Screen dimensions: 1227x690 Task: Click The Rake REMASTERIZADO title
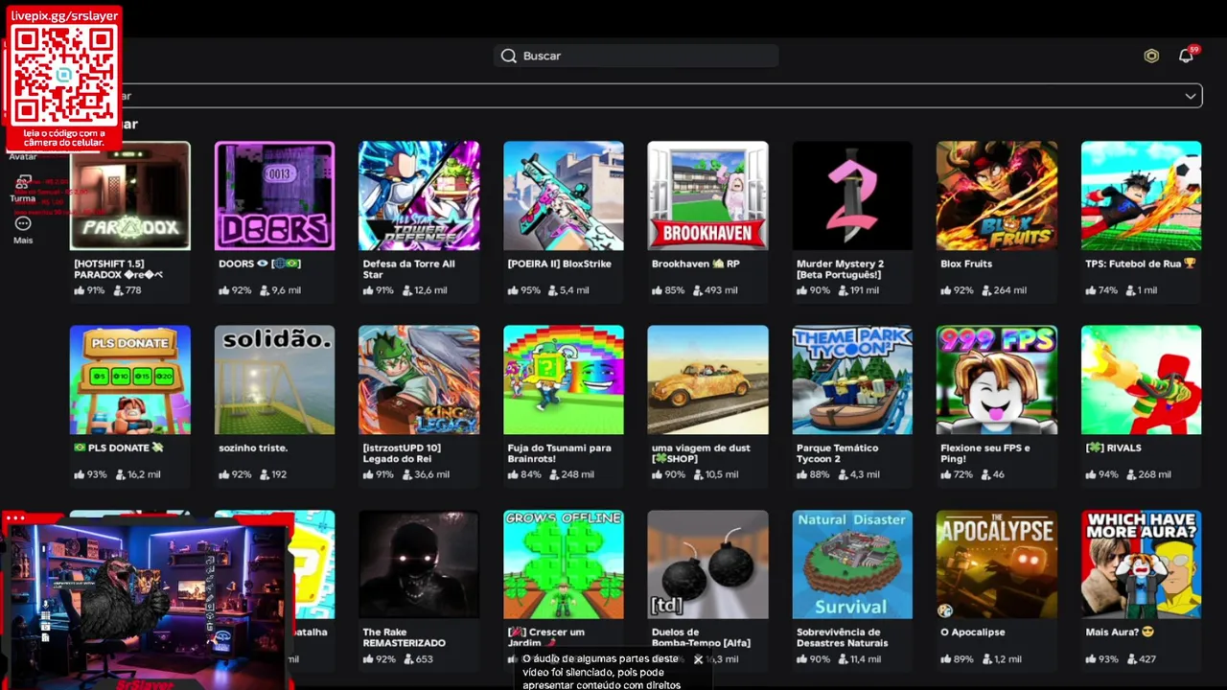(405, 637)
